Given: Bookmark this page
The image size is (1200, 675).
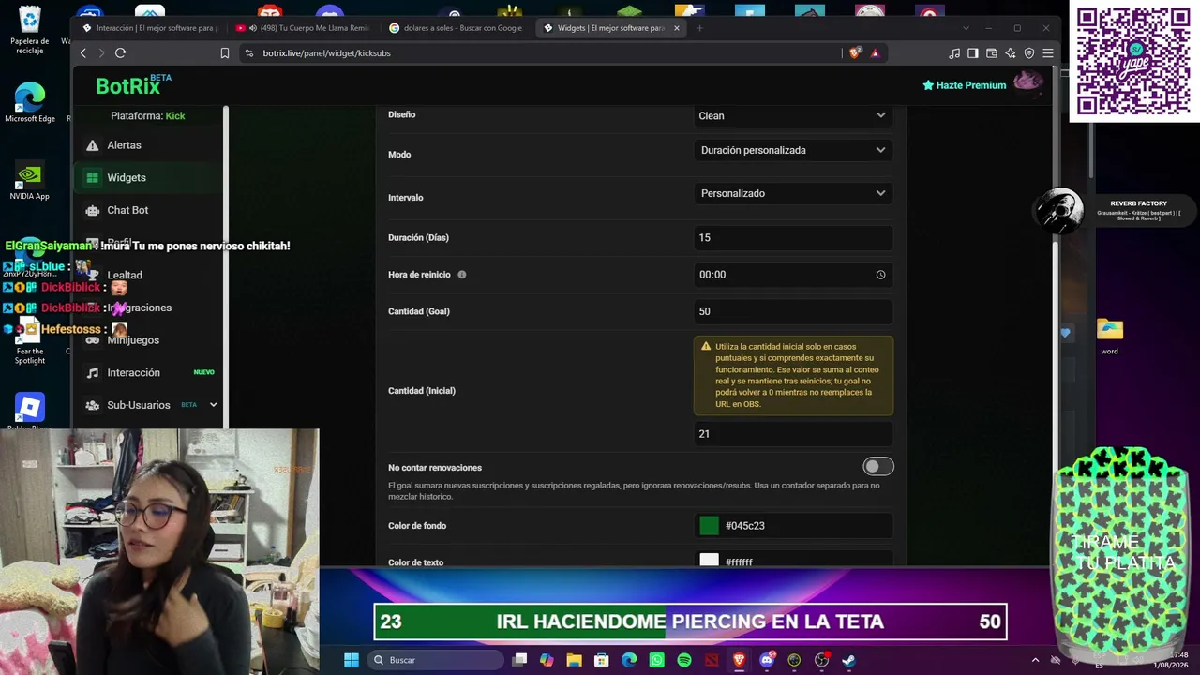Looking at the screenshot, I should click(225, 53).
